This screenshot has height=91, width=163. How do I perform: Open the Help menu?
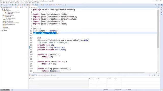[38, 3]
